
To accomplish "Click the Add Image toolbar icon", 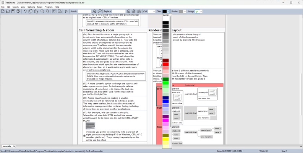I will [60, 11].
